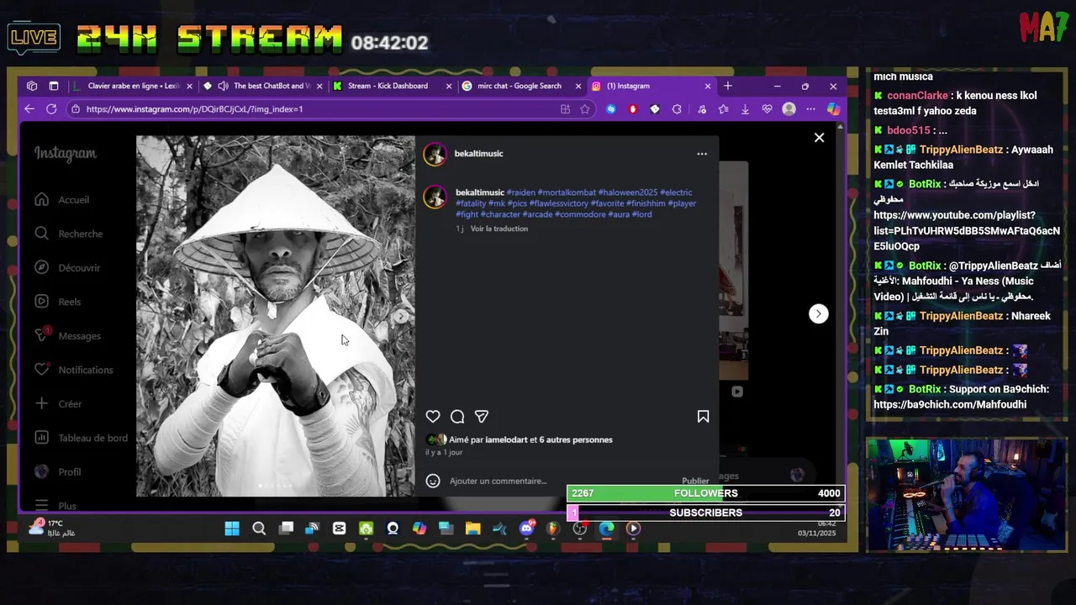Screen dimensions: 1076x605
Task: Switch to The best ChatBot tab
Action: [262, 86]
